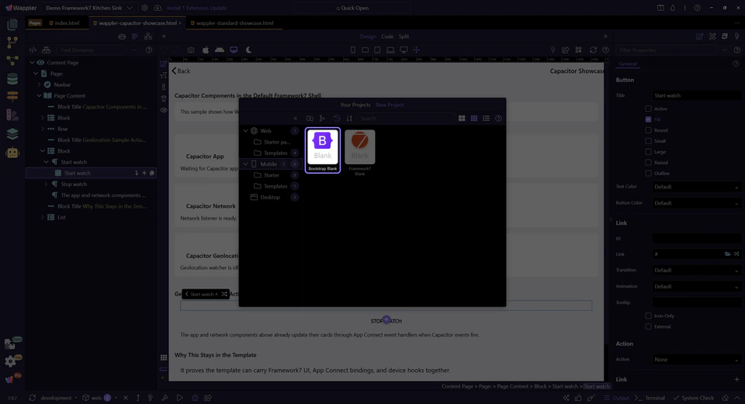Select Starter pa... folder under Web
Viewport: 745px width, 404px height.
[276, 142]
